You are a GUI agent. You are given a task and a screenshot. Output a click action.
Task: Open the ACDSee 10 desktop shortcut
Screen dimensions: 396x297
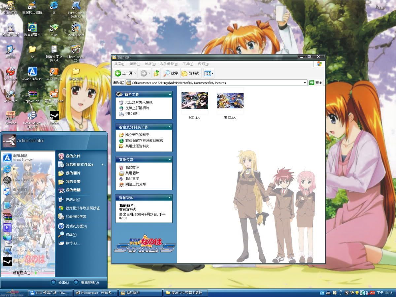tap(54, 74)
